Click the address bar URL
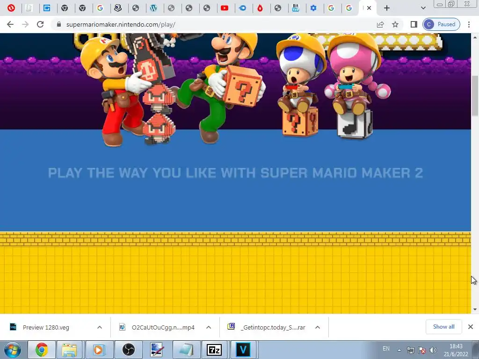Viewport: 479px width, 359px height. [121, 24]
